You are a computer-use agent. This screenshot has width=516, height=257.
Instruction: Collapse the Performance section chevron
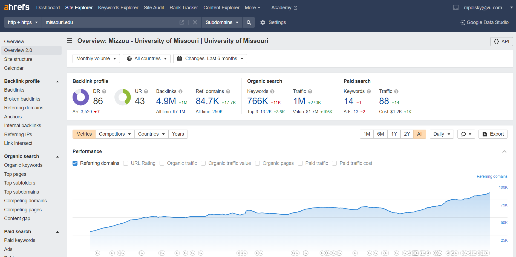[x=504, y=151]
